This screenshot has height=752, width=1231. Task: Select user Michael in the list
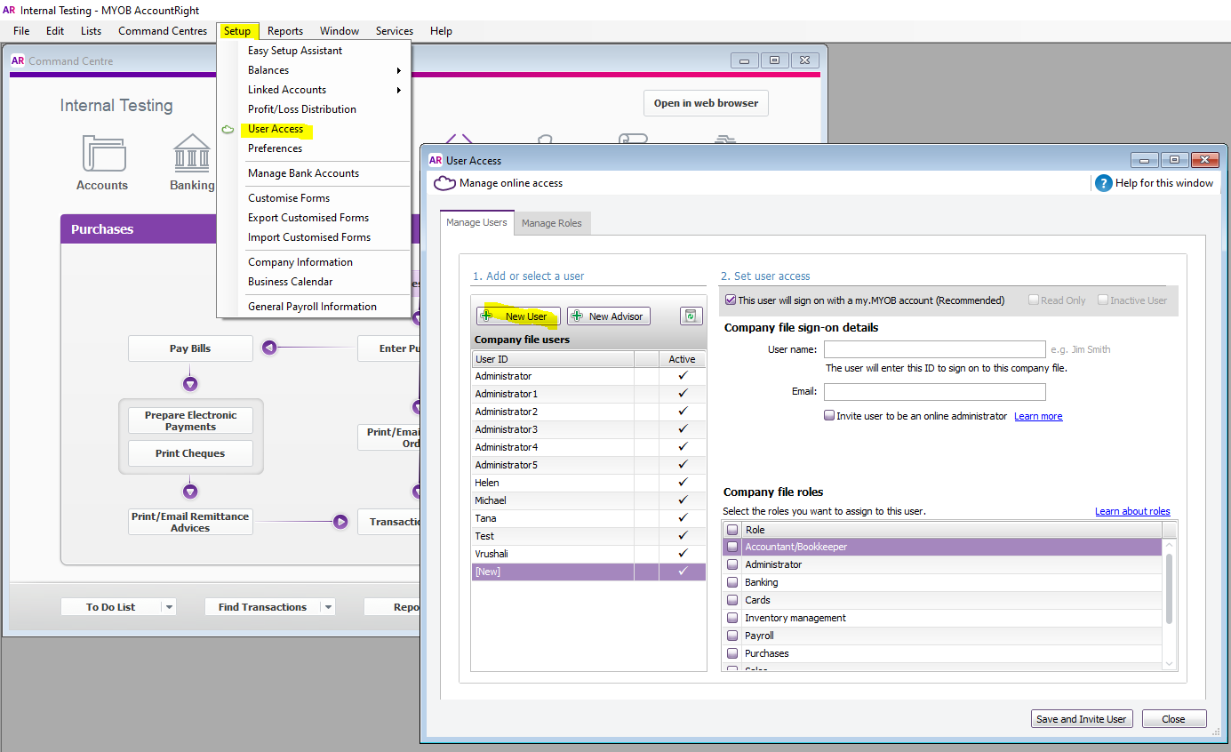pyautogui.click(x=588, y=500)
